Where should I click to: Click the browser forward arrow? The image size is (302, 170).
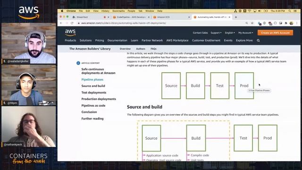pos(67,23)
